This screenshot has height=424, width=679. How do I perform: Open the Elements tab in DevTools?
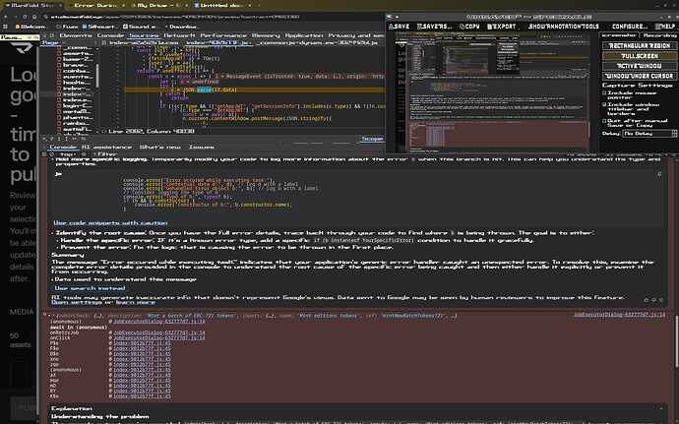(x=76, y=33)
